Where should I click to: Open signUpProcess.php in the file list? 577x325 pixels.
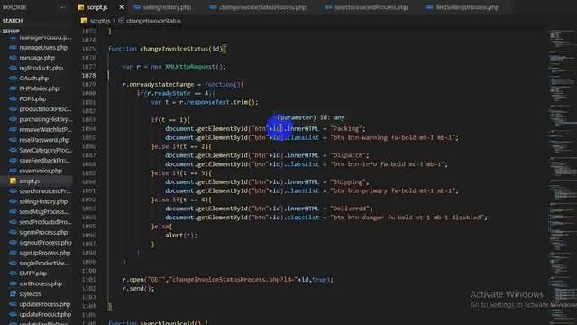coord(44,253)
